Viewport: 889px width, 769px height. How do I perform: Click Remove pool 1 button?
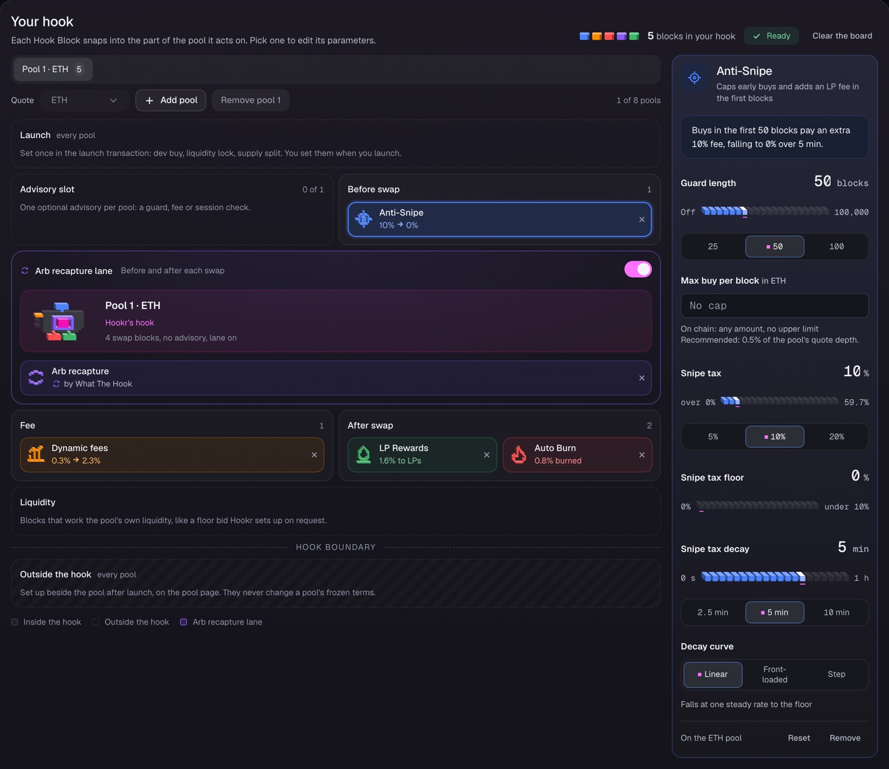pos(251,100)
